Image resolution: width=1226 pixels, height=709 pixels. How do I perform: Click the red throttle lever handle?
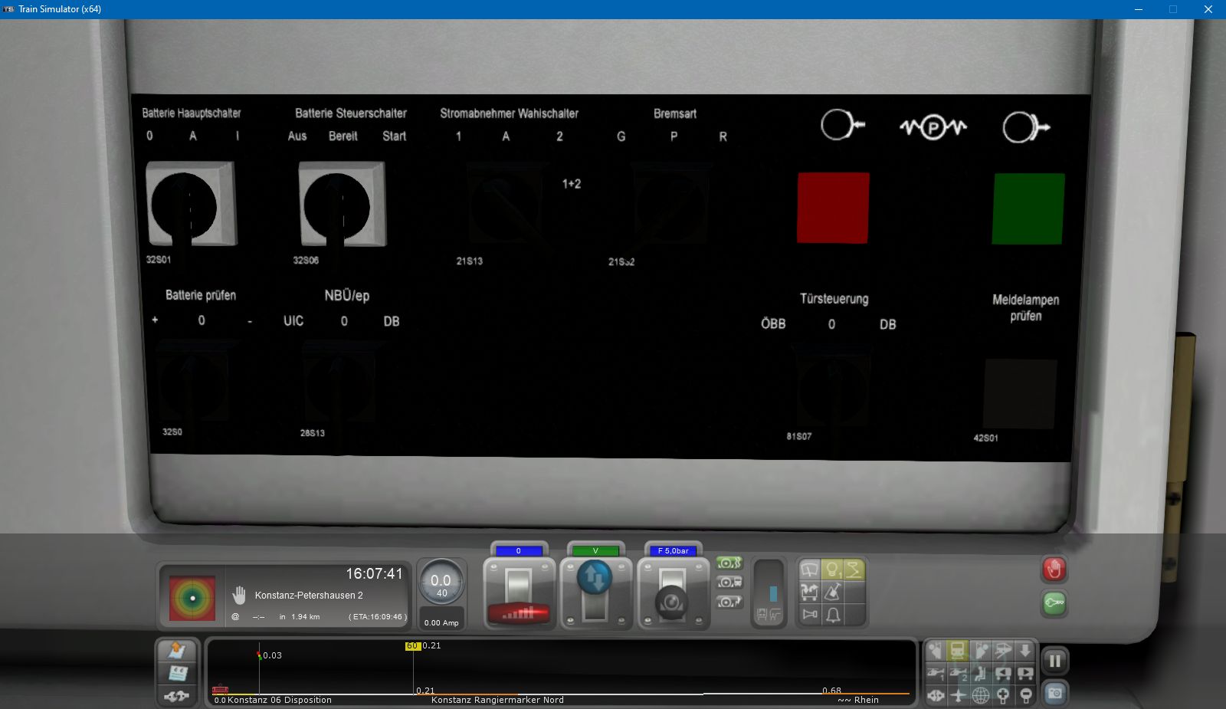coord(519,612)
